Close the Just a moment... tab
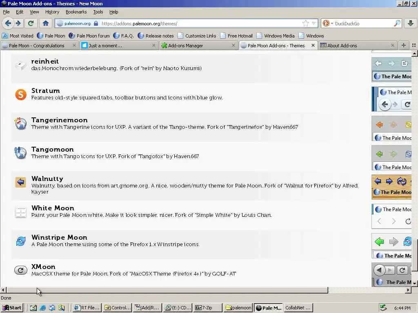This screenshot has width=418, height=313. [x=154, y=46]
